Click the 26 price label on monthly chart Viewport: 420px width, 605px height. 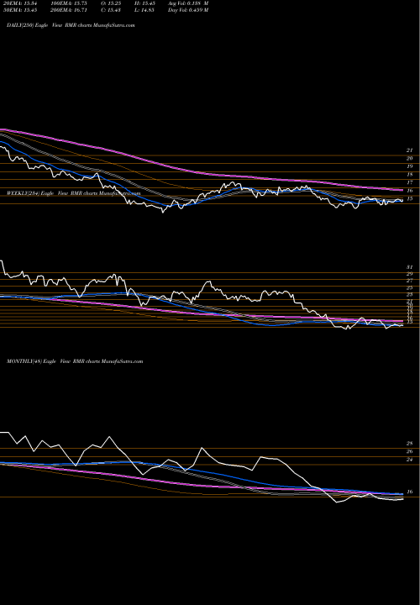click(x=410, y=451)
